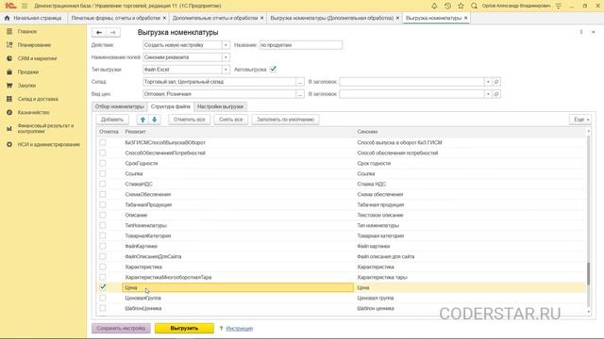Expand second В заголовок dropdown arrow
Viewport: 604px width, 339px height.
point(488,94)
